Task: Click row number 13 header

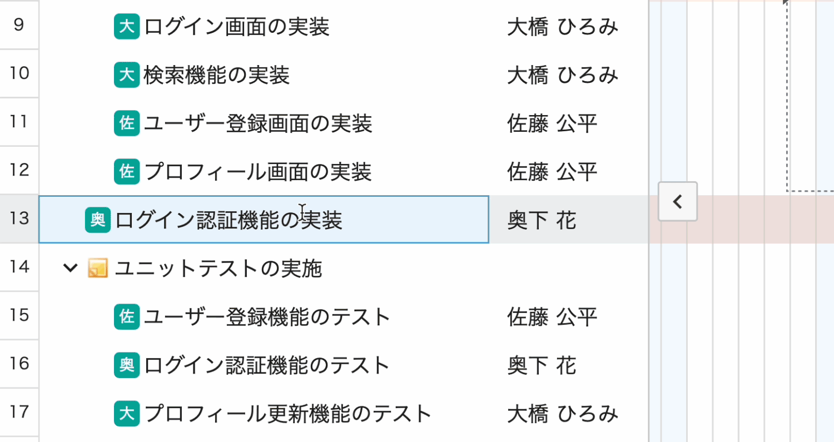Action: tap(19, 218)
